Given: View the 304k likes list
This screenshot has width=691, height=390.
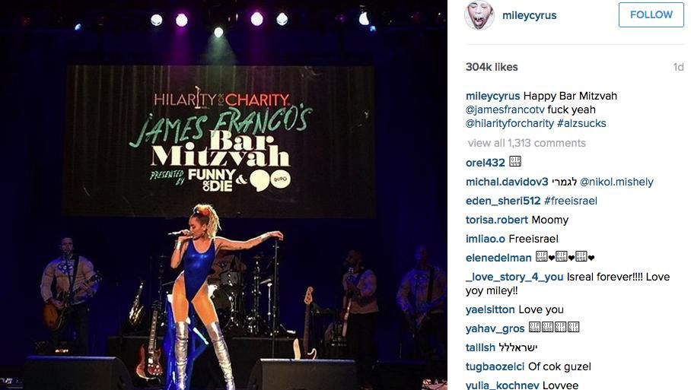Looking at the screenshot, I should click(x=492, y=67).
